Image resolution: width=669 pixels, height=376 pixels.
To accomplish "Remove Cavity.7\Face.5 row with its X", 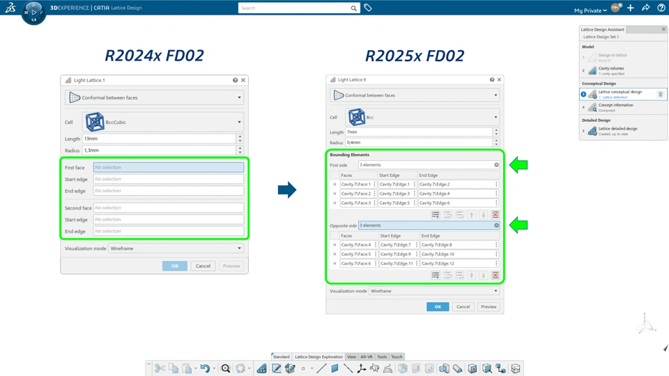I will 334,254.
